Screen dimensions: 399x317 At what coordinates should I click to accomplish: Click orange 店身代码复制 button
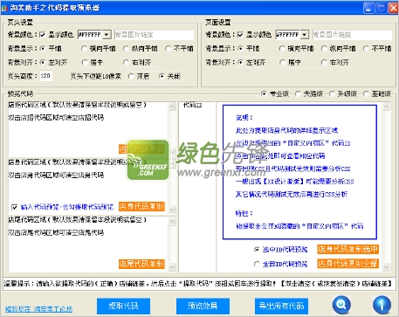pyautogui.click(x=141, y=207)
